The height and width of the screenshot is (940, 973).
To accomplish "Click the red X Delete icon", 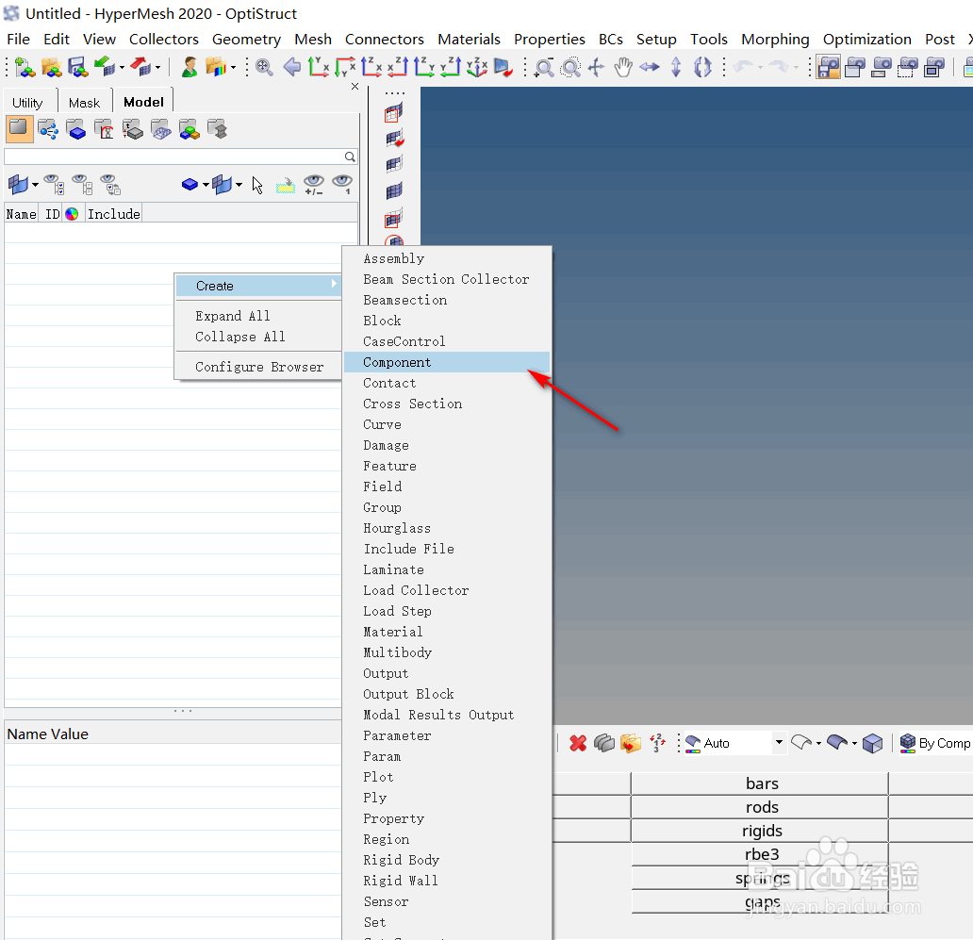I will (578, 743).
